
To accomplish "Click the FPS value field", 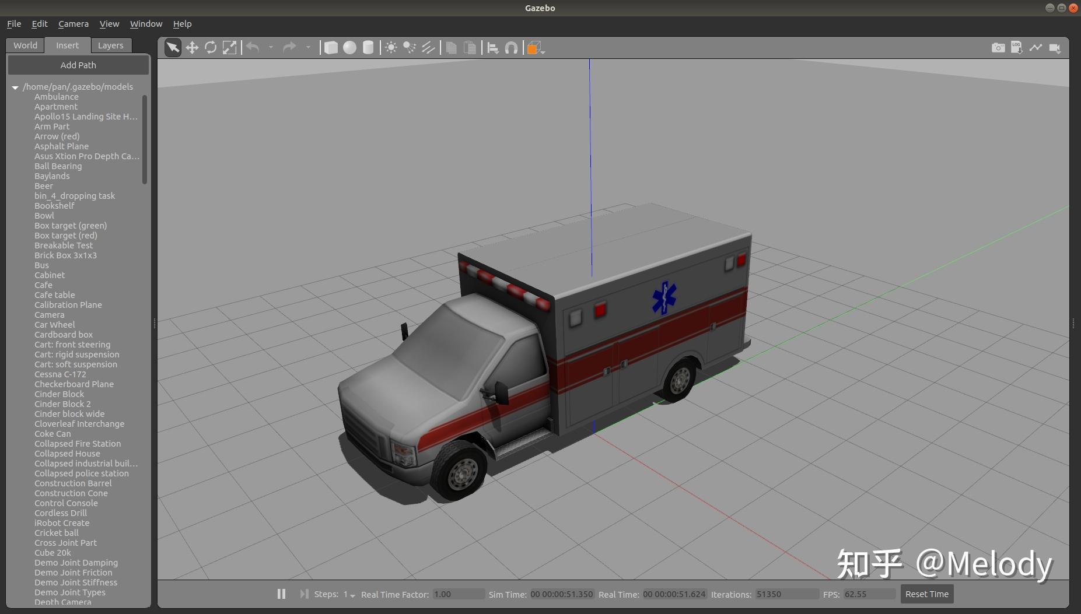I will (869, 594).
